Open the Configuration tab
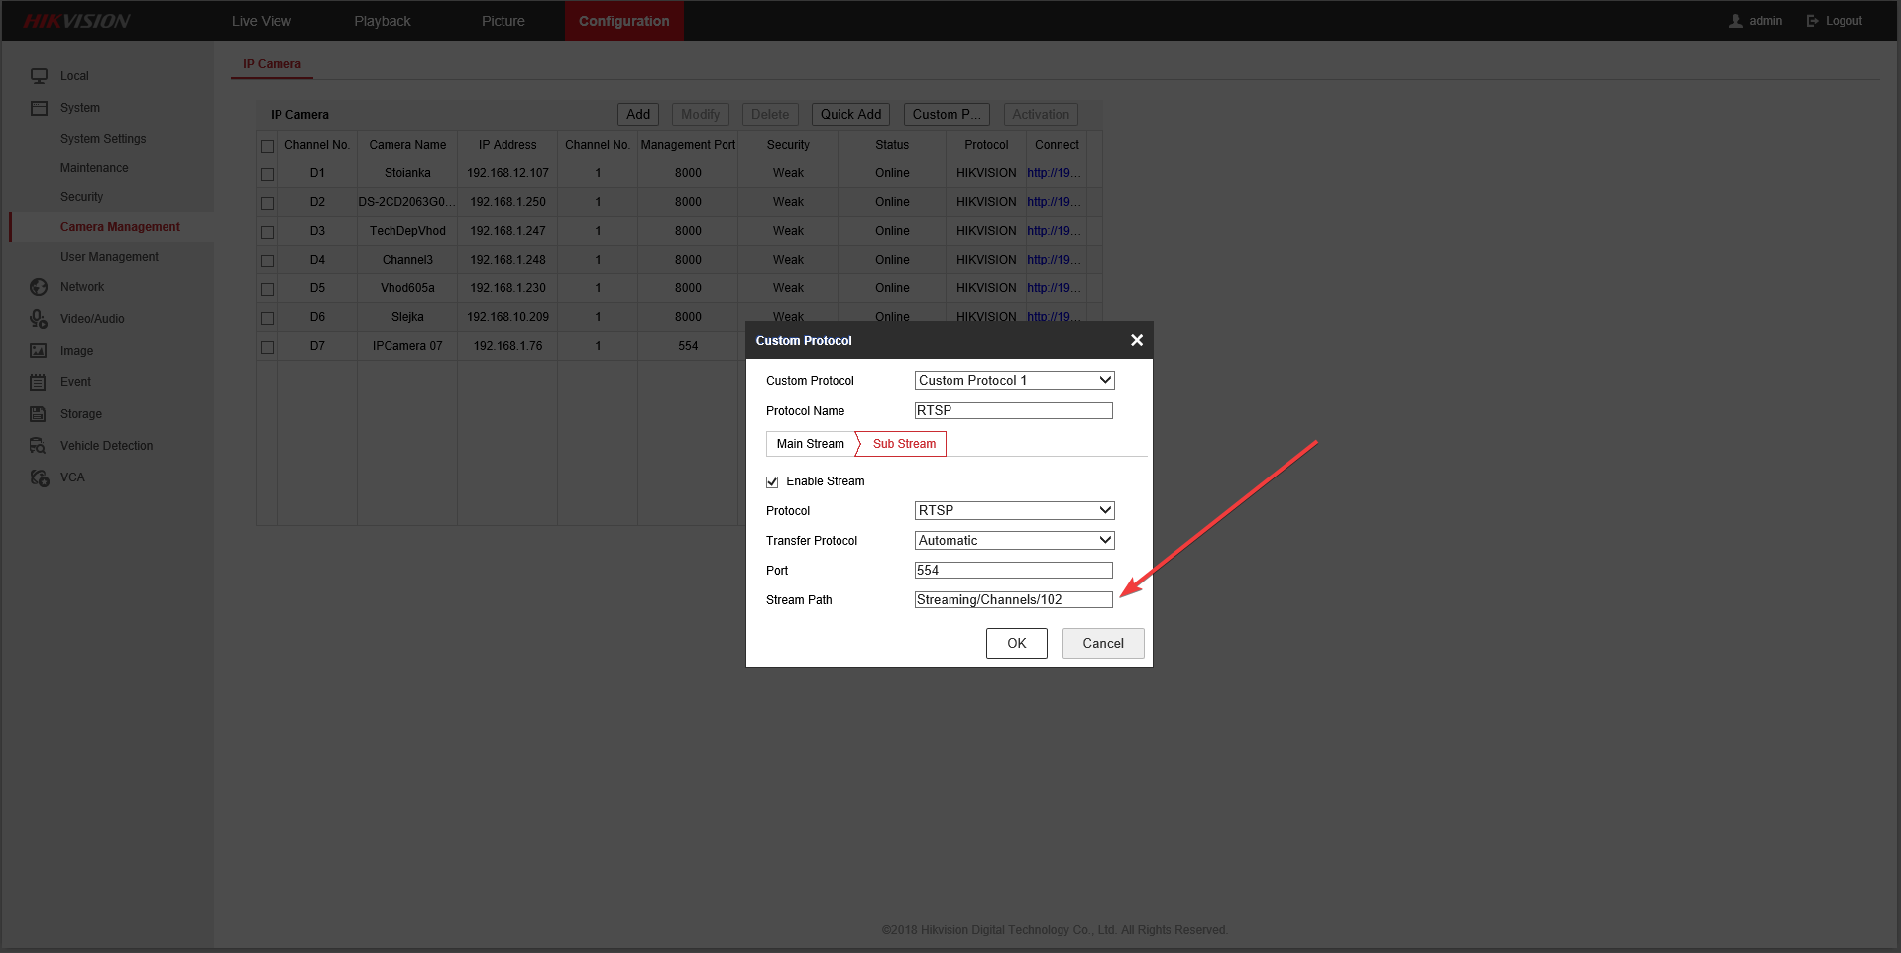Screen dimensions: 1901x953 pos(624,21)
